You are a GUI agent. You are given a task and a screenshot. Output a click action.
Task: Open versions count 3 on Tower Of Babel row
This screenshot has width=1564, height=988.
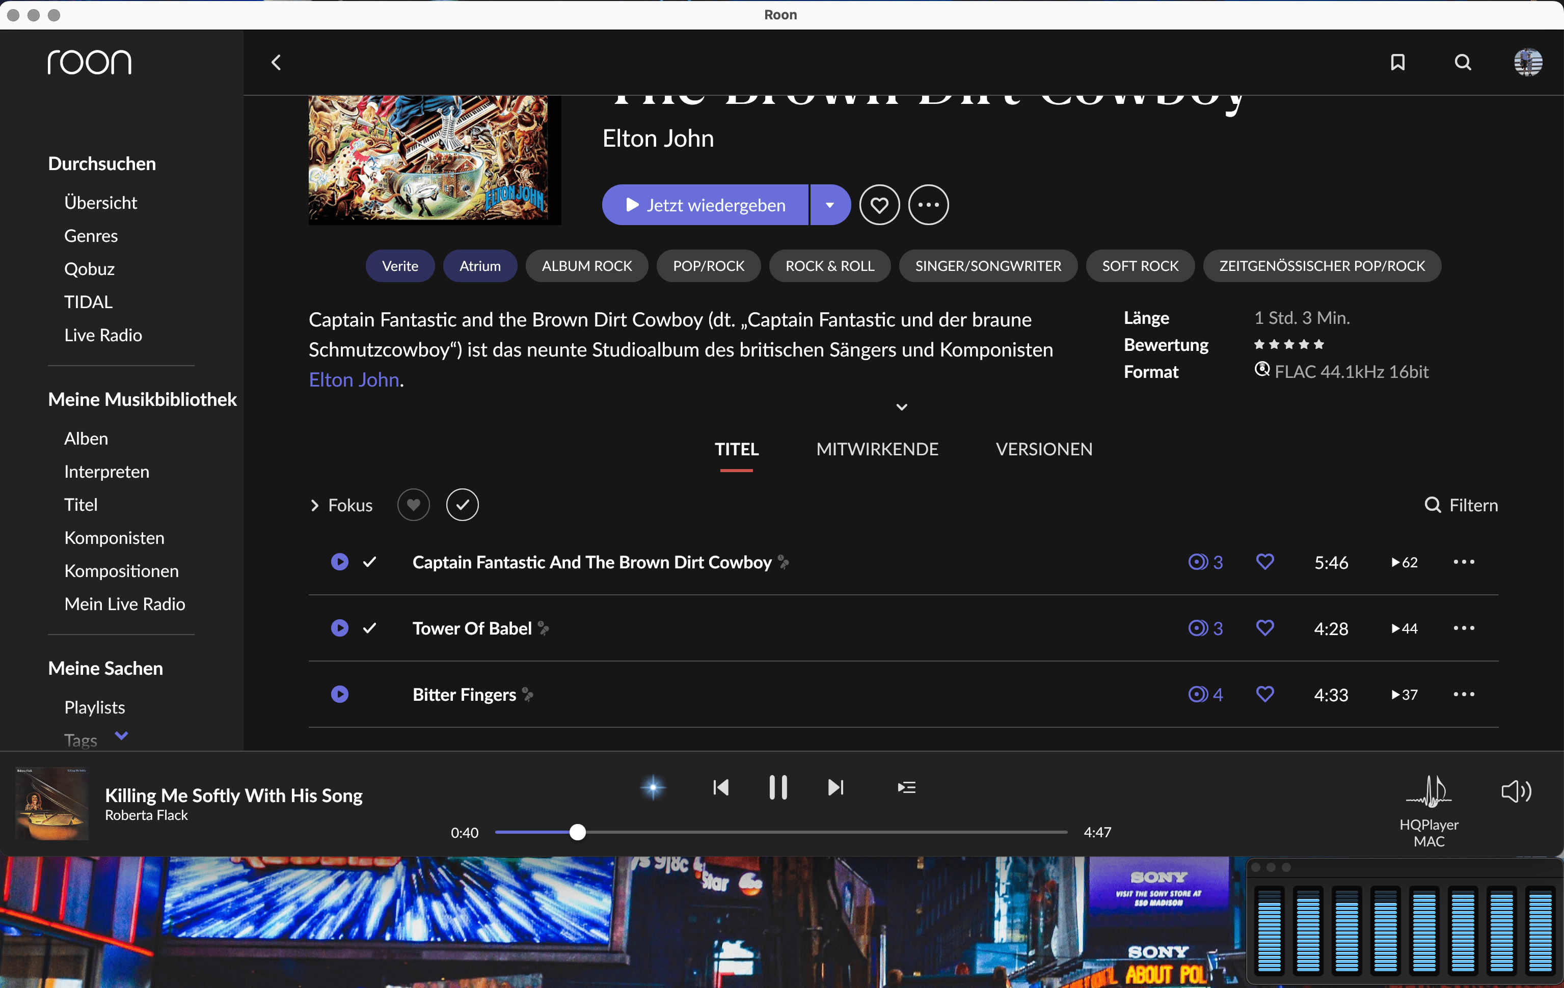pyautogui.click(x=1205, y=628)
